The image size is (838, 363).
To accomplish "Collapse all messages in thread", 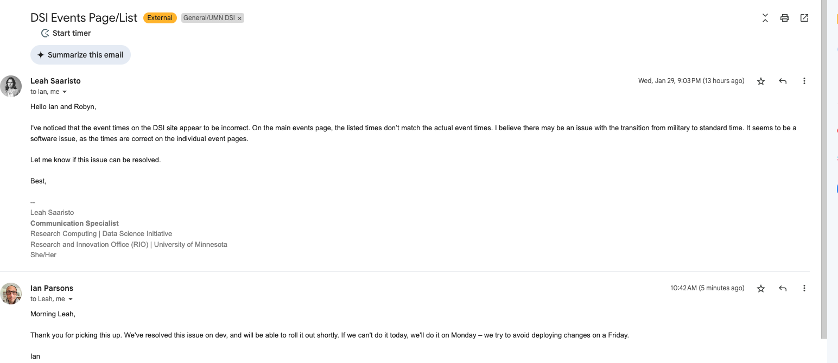I will click(x=765, y=18).
